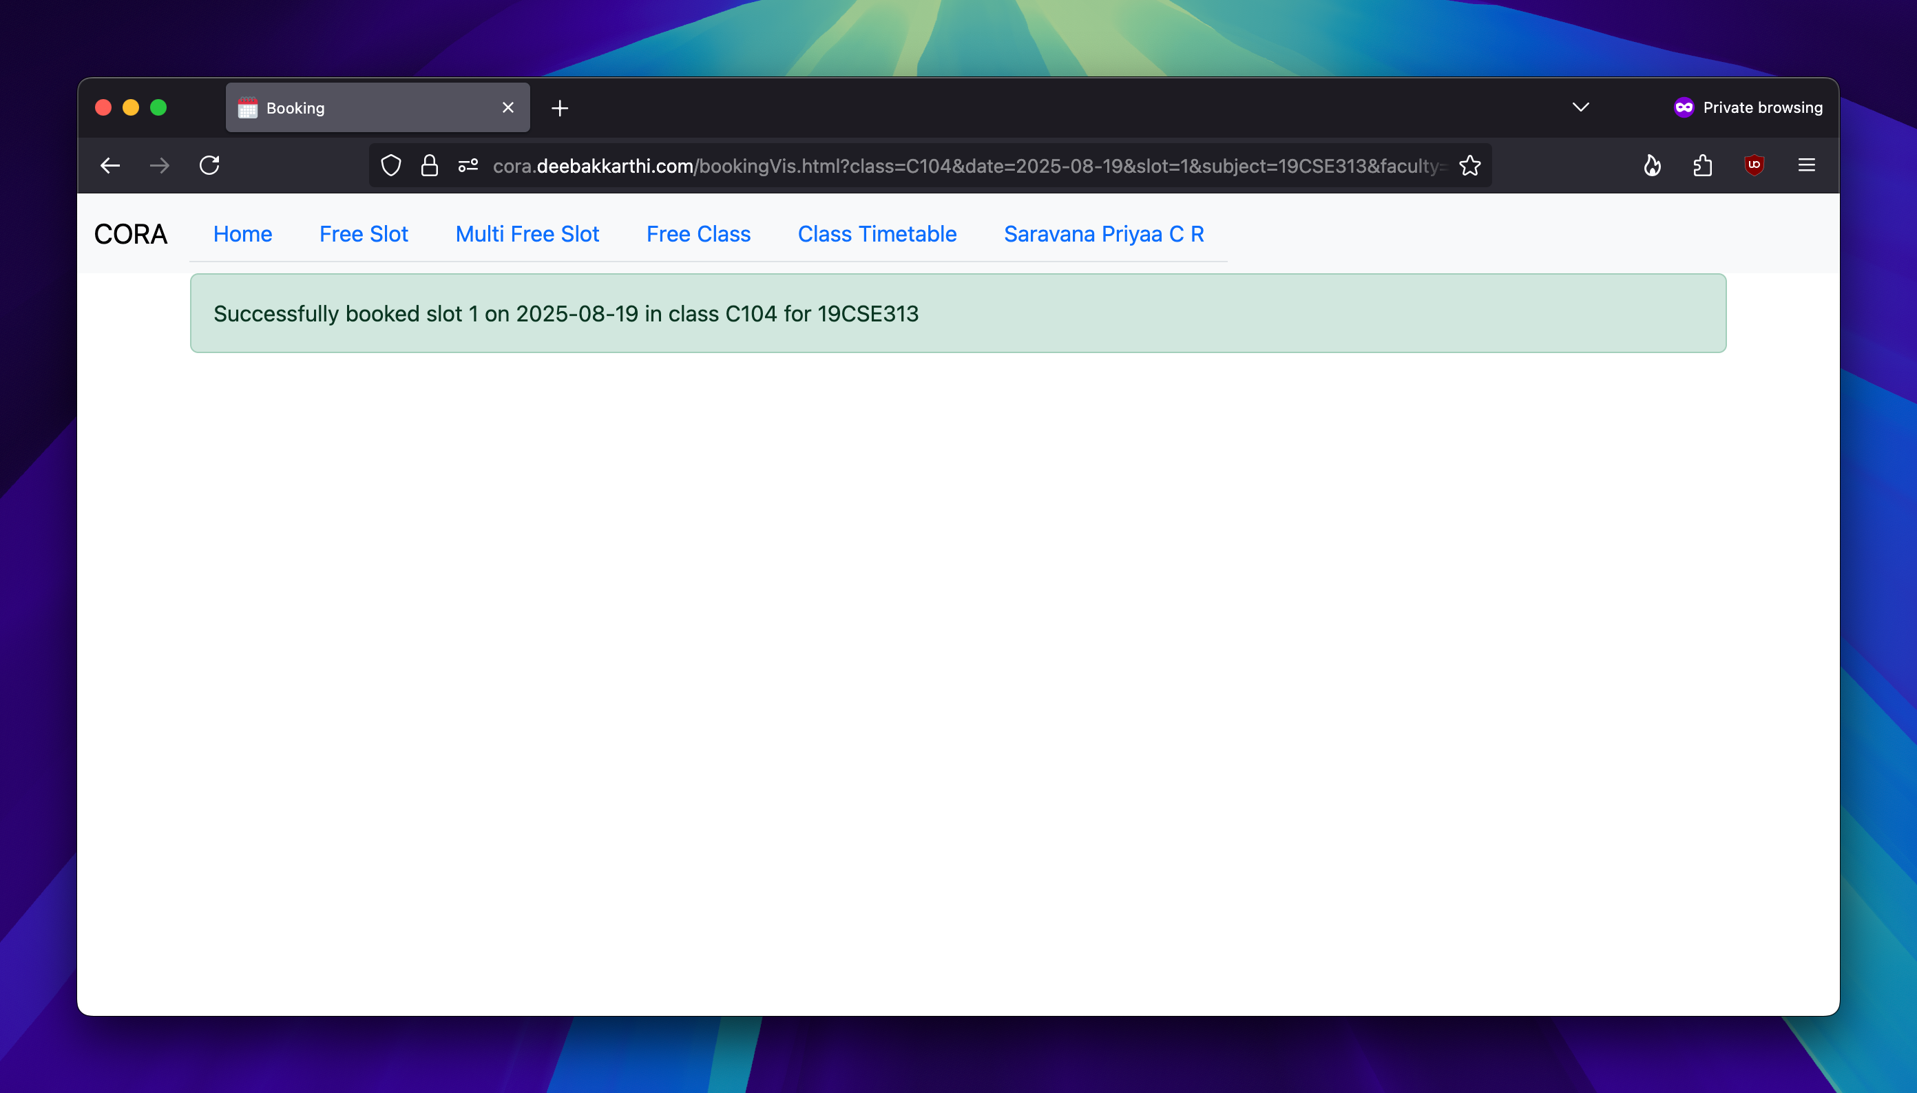Navigate to Free Class

[x=698, y=234]
